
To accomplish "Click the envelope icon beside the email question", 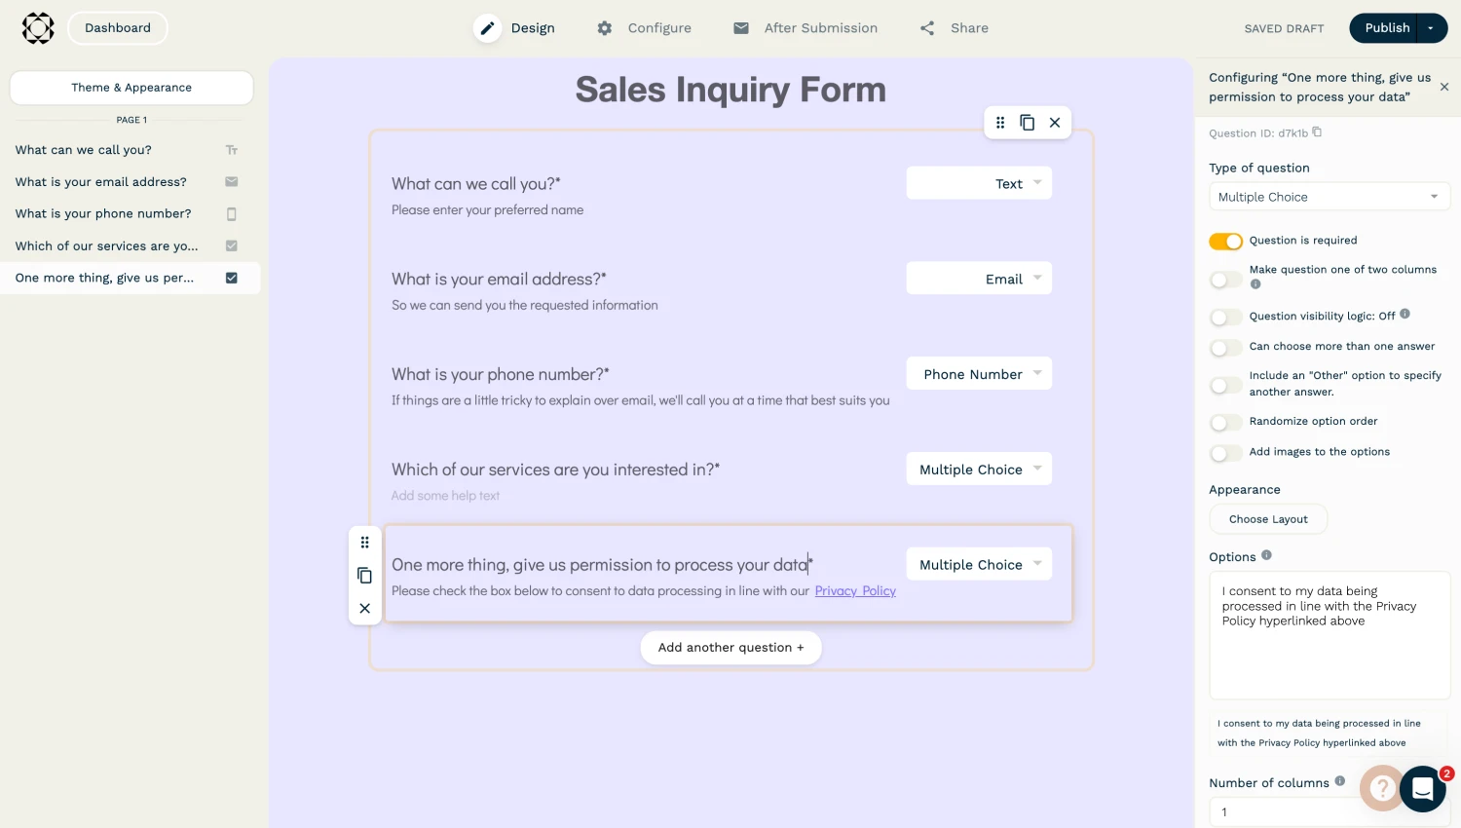I will 231,181.
